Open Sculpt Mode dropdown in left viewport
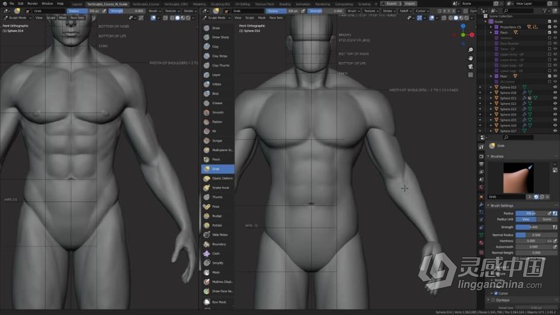 17,17
